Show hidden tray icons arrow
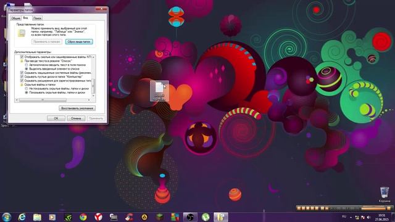This screenshot has width=395, height=222. point(351,217)
